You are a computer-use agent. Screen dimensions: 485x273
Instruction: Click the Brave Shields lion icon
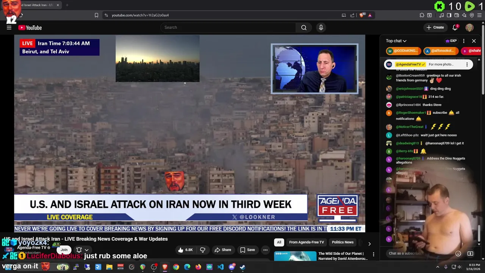362,15
